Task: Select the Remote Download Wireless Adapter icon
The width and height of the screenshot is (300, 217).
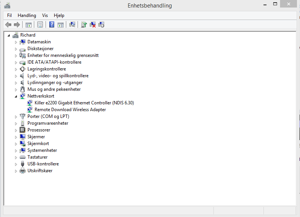Action: [30, 110]
